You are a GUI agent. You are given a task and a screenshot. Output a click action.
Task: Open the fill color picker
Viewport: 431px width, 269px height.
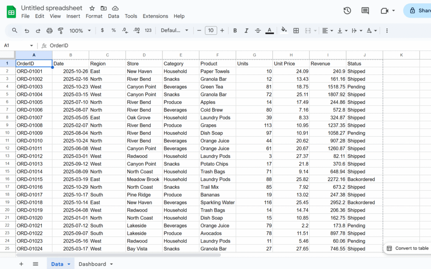(x=284, y=31)
